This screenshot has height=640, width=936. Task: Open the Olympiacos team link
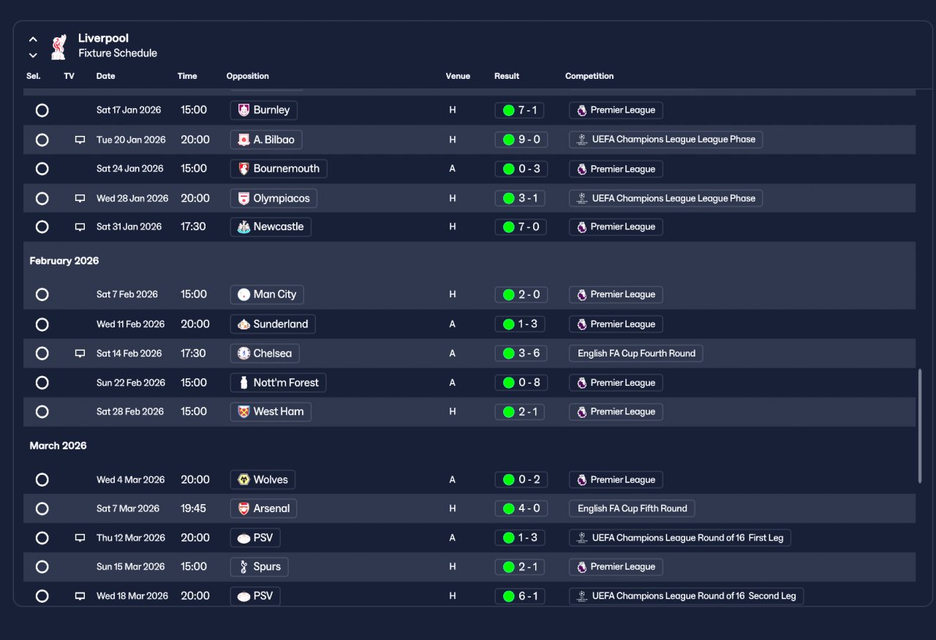click(x=273, y=198)
